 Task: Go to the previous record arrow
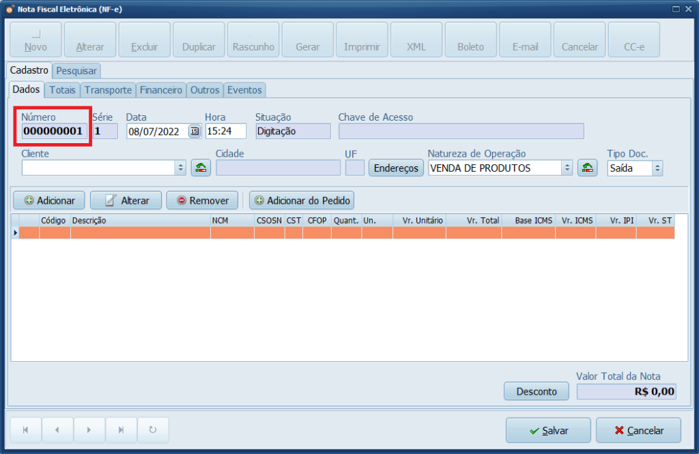(57, 430)
